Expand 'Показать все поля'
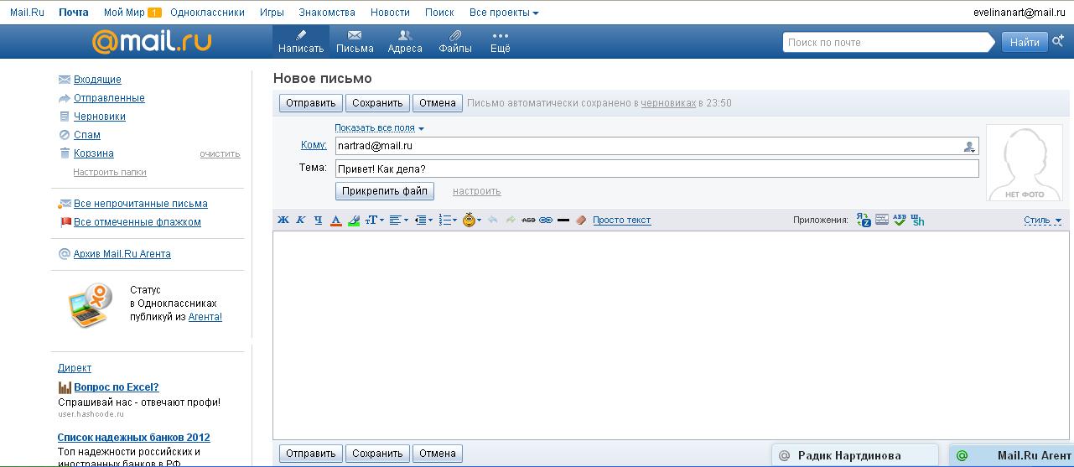 (x=379, y=127)
